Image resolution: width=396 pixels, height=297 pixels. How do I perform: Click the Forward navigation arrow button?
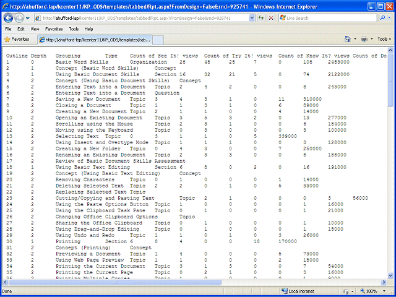(x=19, y=18)
